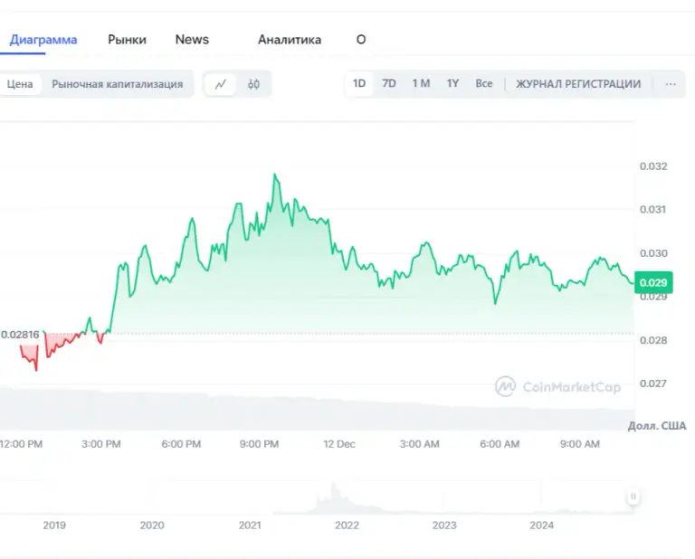Image resolution: width=695 pixels, height=559 pixels.
Task: Select the 1Y time range
Action: pos(452,84)
